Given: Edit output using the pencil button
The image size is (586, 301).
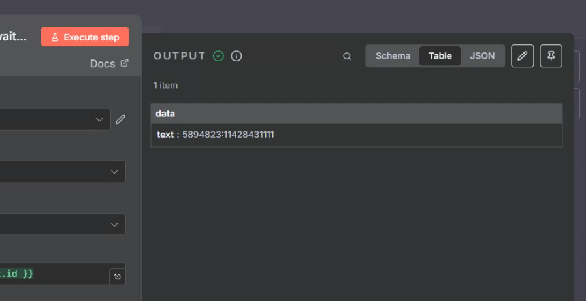Looking at the screenshot, I should pos(522,56).
